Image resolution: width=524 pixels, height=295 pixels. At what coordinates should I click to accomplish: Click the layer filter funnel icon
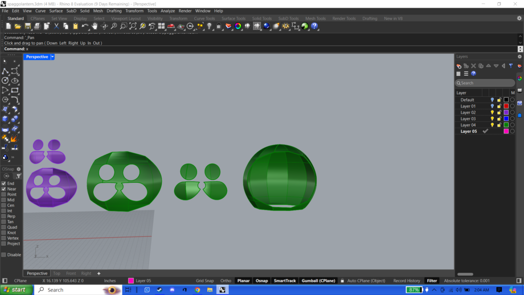coord(511,66)
